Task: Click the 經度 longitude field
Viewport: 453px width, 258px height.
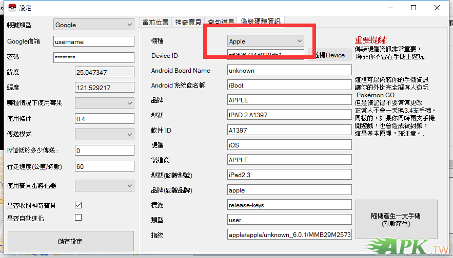Action: (105, 88)
